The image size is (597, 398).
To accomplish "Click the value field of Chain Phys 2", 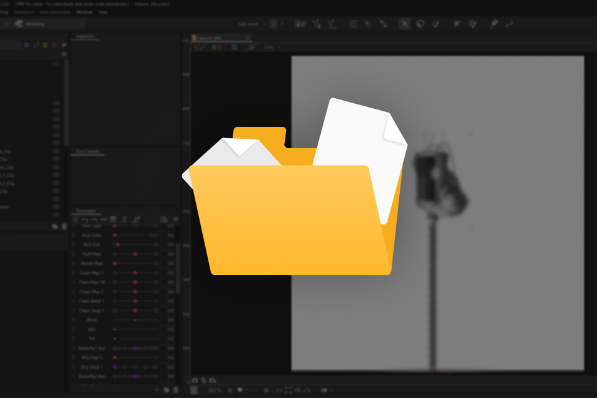I will (x=169, y=292).
